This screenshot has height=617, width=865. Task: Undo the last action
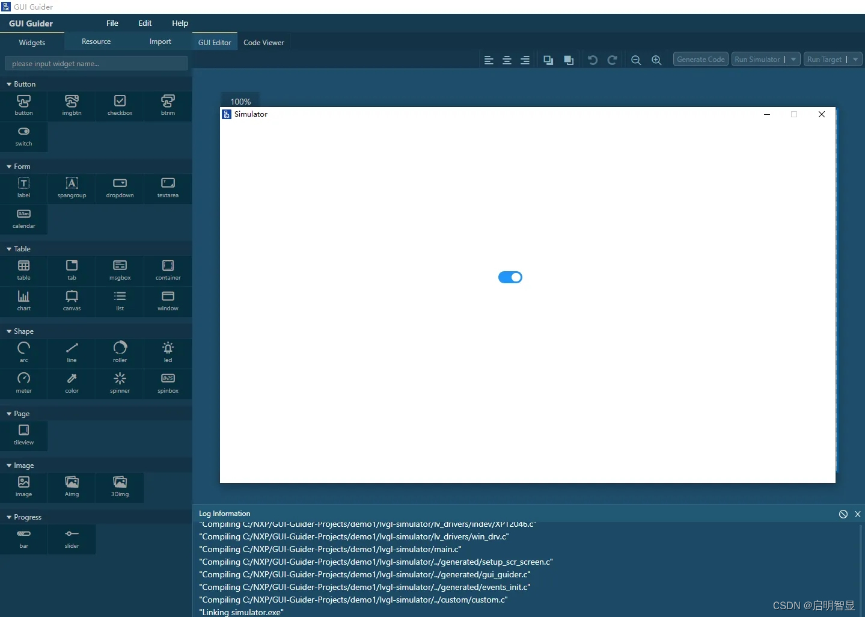click(593, 60)
